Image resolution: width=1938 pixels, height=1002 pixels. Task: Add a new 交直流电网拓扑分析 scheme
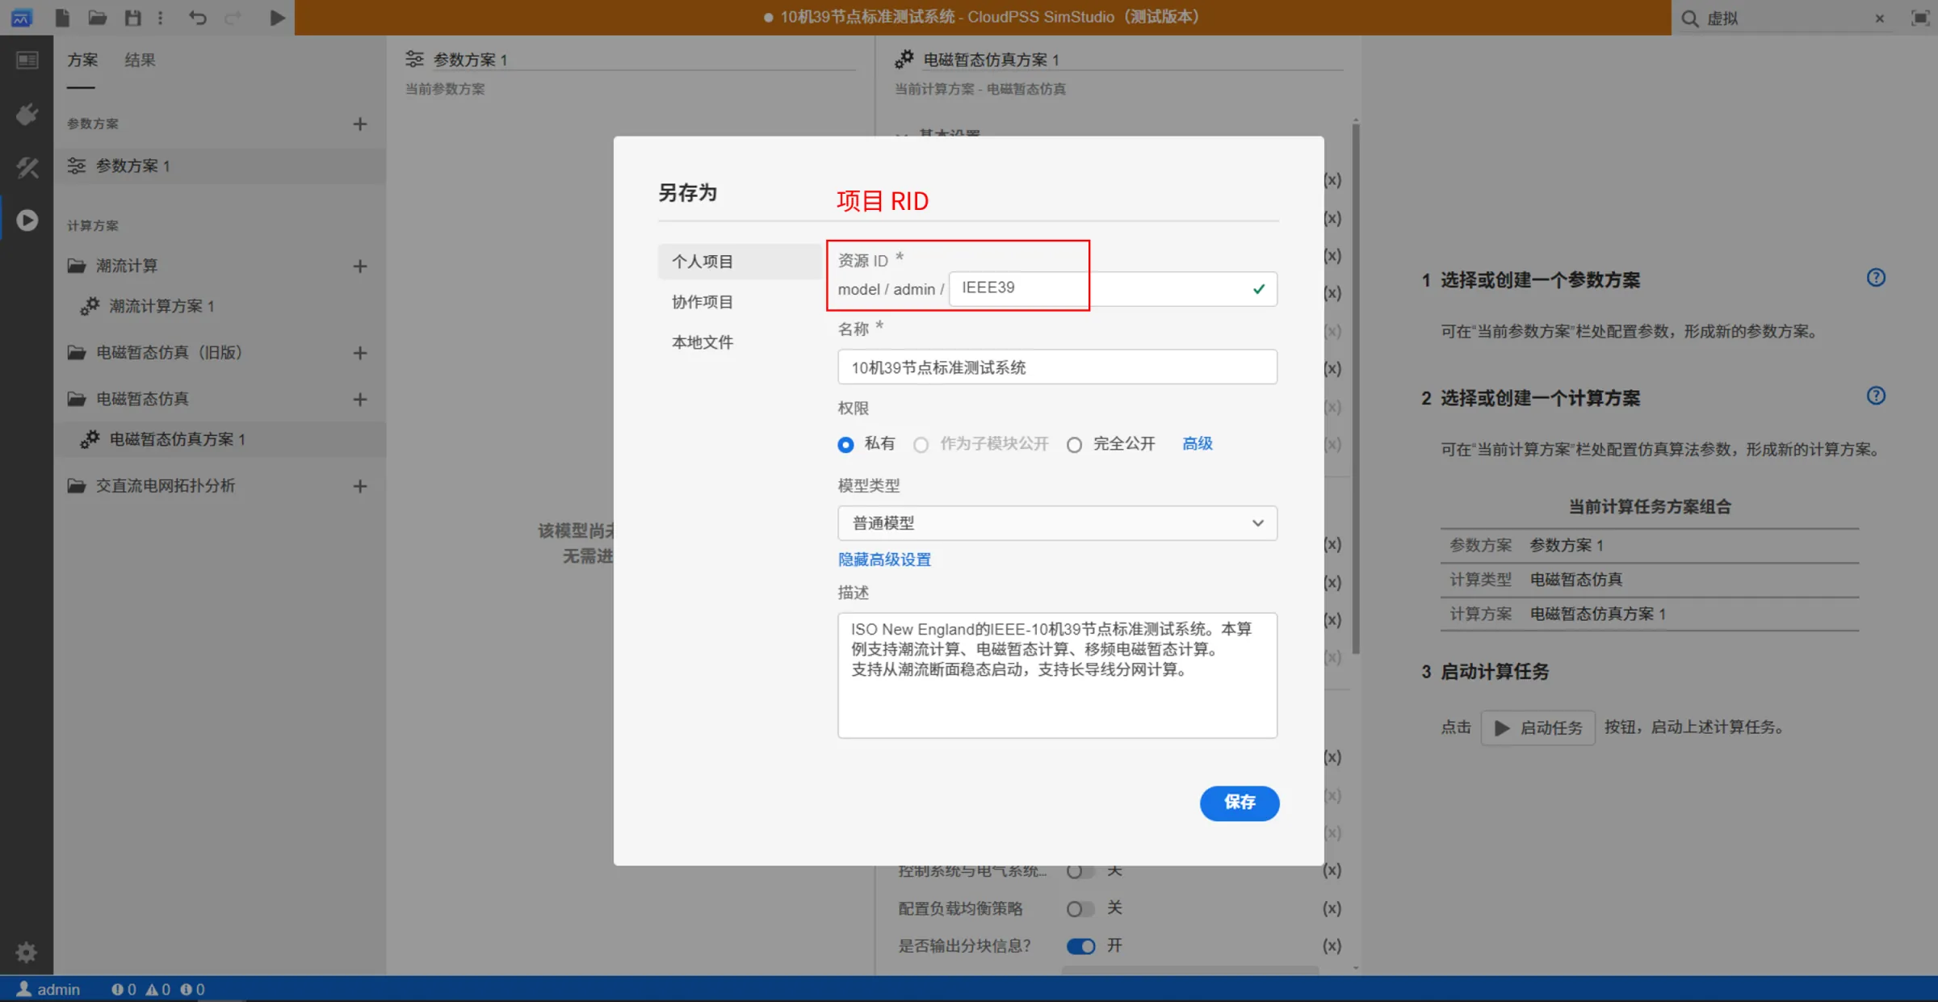coord(360,486)
